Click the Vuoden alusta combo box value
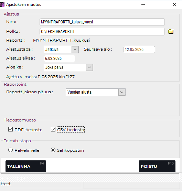182x191 pixels. click(92, 92)
